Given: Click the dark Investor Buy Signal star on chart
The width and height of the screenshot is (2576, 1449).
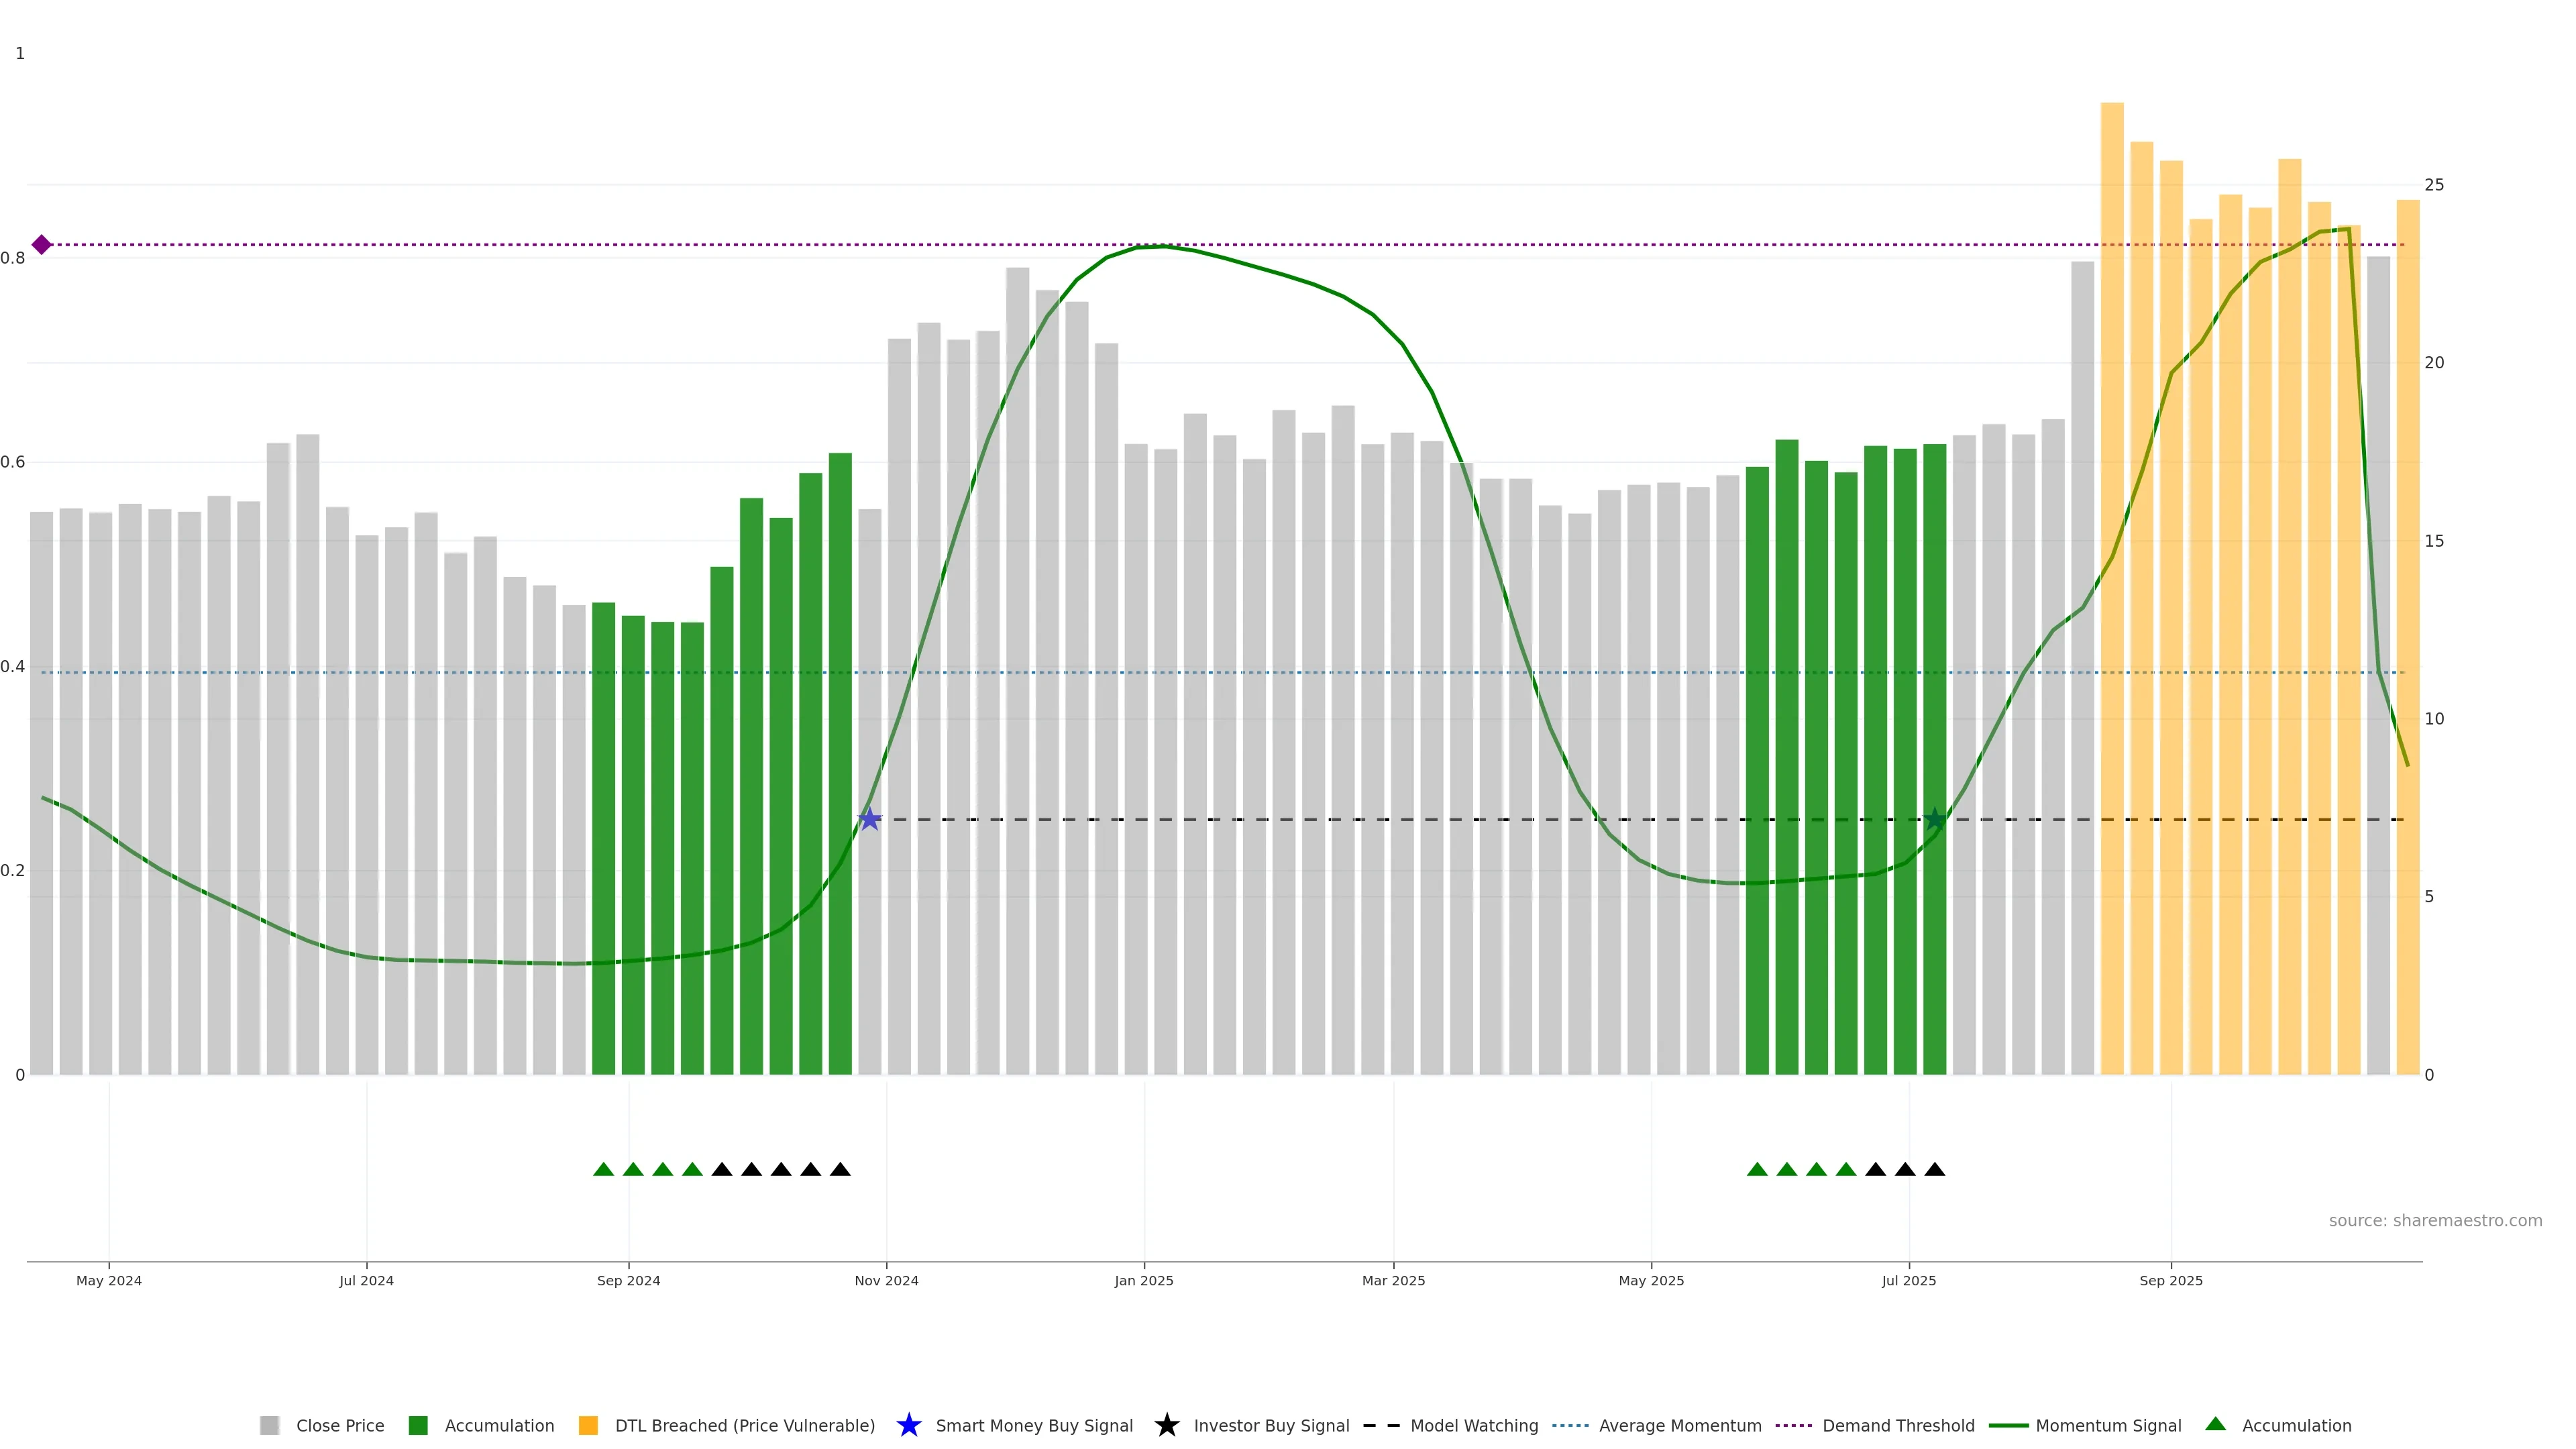Looking at the screenshot, I should [x=1935, y=820].
